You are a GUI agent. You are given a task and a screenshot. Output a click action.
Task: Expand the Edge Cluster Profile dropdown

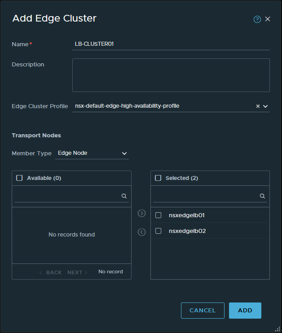pyautogui.click(x=265, y=106)
